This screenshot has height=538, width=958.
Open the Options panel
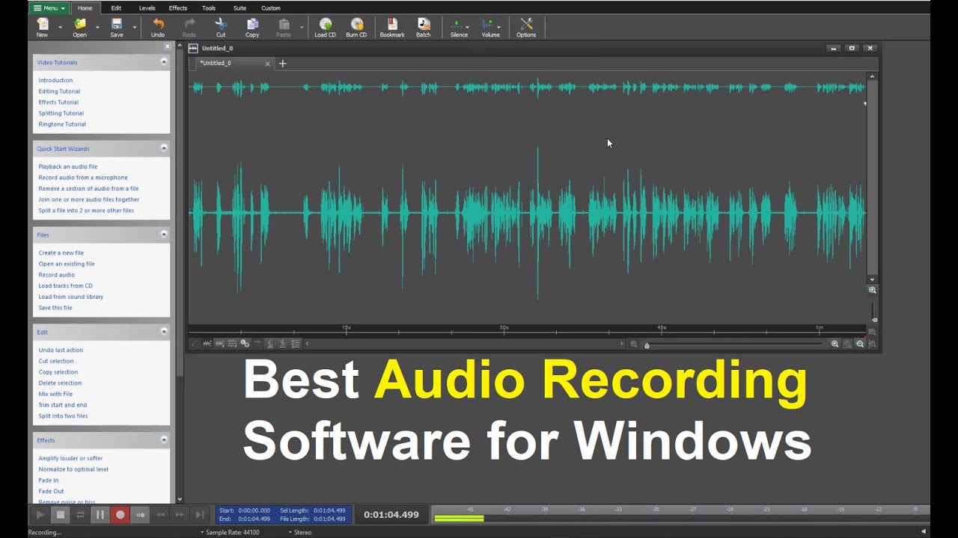click(x=526, y=27)
